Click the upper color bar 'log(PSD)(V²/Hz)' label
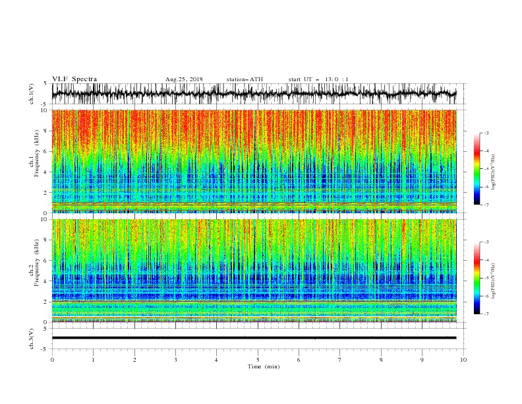The image size is (522, 404). tap(494, 172)
